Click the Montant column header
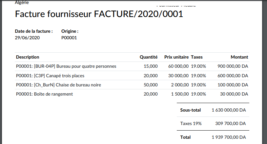This screenshot has width=267, height=144. [x=239, y=57]
